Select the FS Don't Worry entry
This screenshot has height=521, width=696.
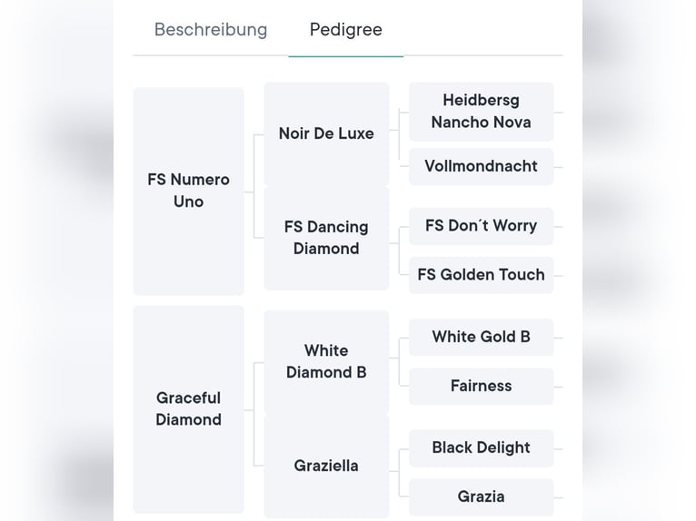point(481,226)
